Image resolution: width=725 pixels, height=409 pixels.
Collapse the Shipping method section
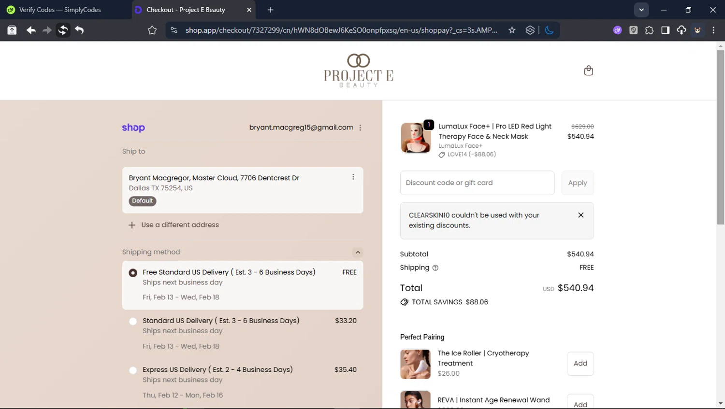(358, 252)
